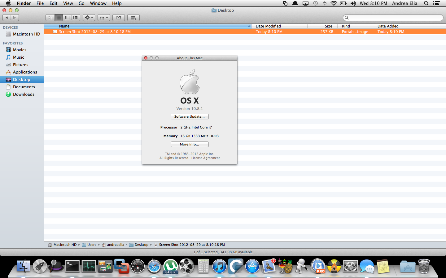Open Mail from the Dock
Image resolution: width=446 pixels, height=278 pixels.
269,266
